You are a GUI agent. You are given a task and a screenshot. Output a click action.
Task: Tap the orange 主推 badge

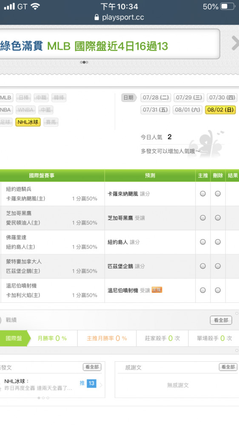[x=157, y=290]
